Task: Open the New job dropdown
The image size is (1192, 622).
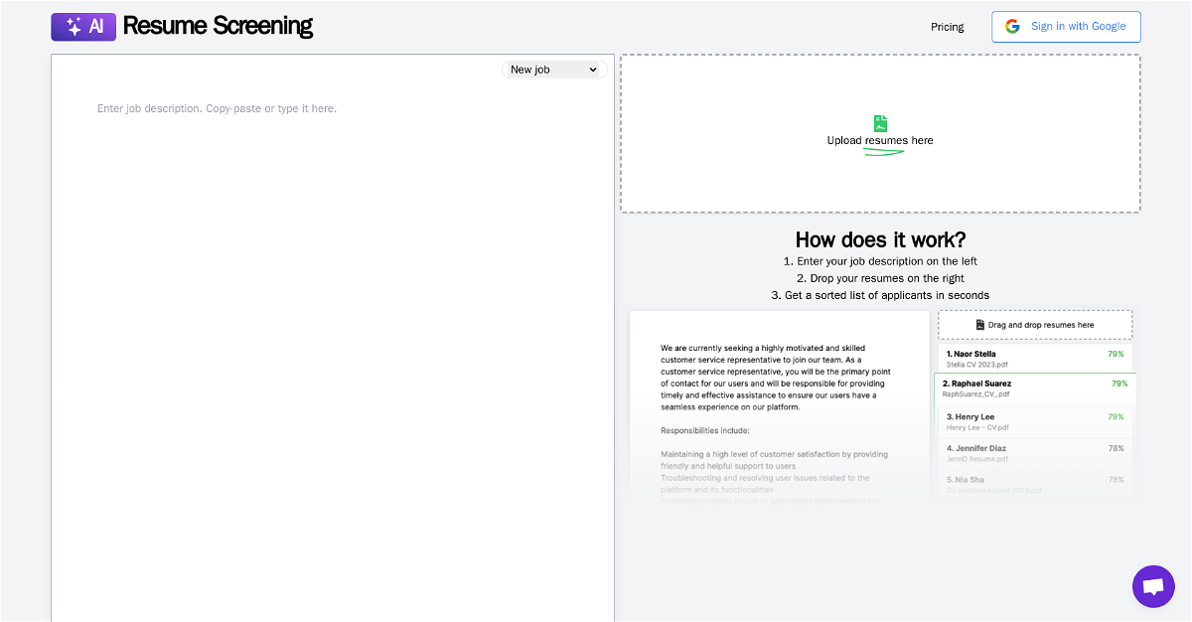Action: (x=554, y=70)
